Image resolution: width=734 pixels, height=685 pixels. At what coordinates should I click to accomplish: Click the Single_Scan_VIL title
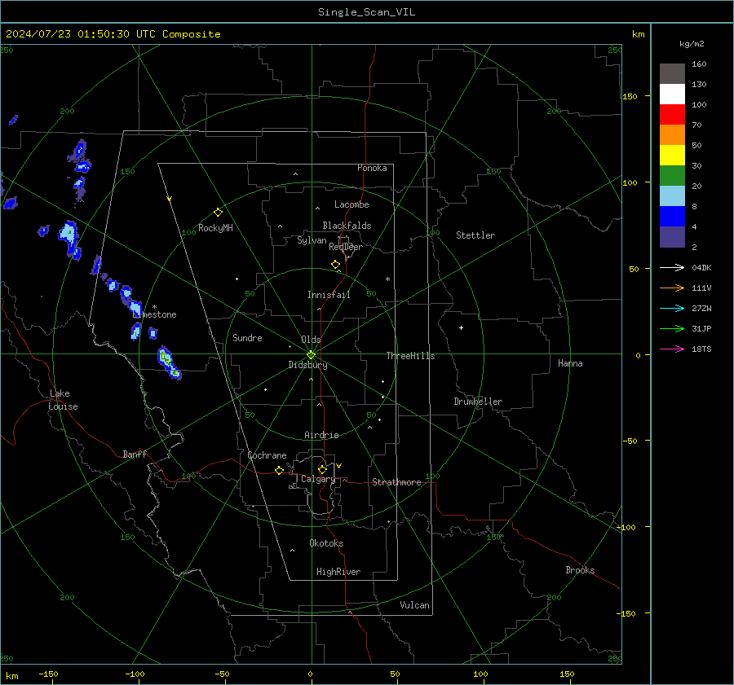point(366,12)
